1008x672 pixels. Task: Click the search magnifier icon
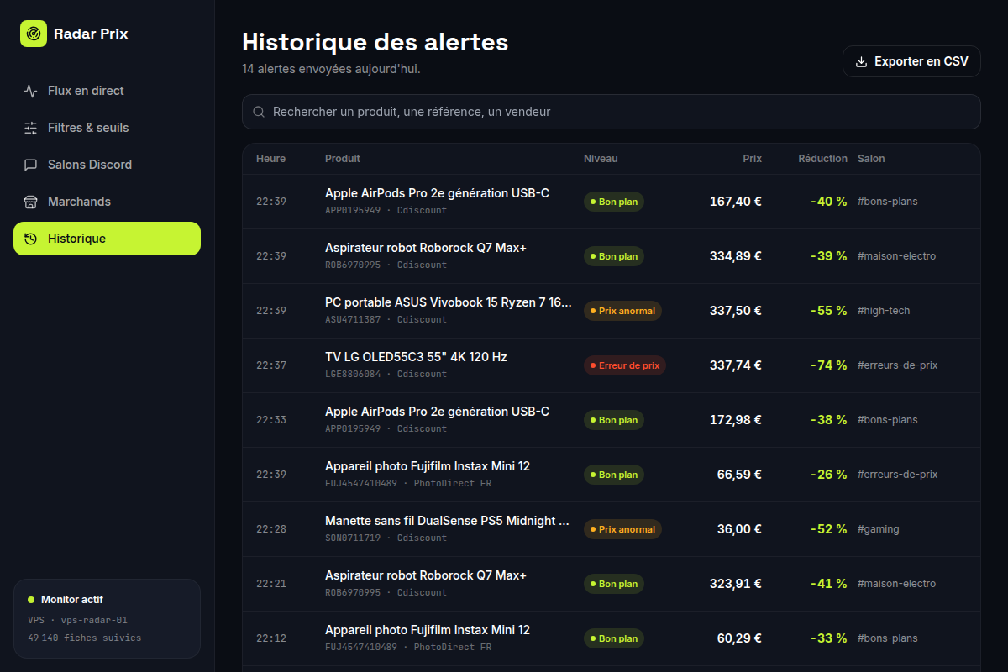coord(260,112)
